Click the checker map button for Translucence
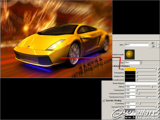 click(x=159, y=90)
